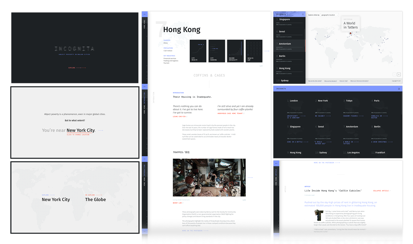Click 'Click to change location' under New York City
This screenshot has height=244, width=413.
[x=78, y=135]
